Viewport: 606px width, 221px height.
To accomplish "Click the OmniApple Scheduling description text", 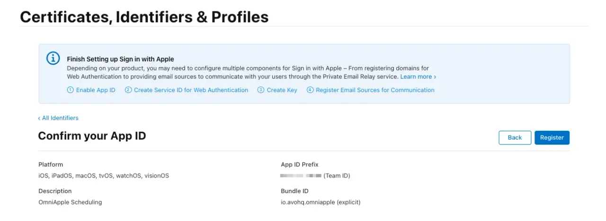I will (x=70, y=202).
